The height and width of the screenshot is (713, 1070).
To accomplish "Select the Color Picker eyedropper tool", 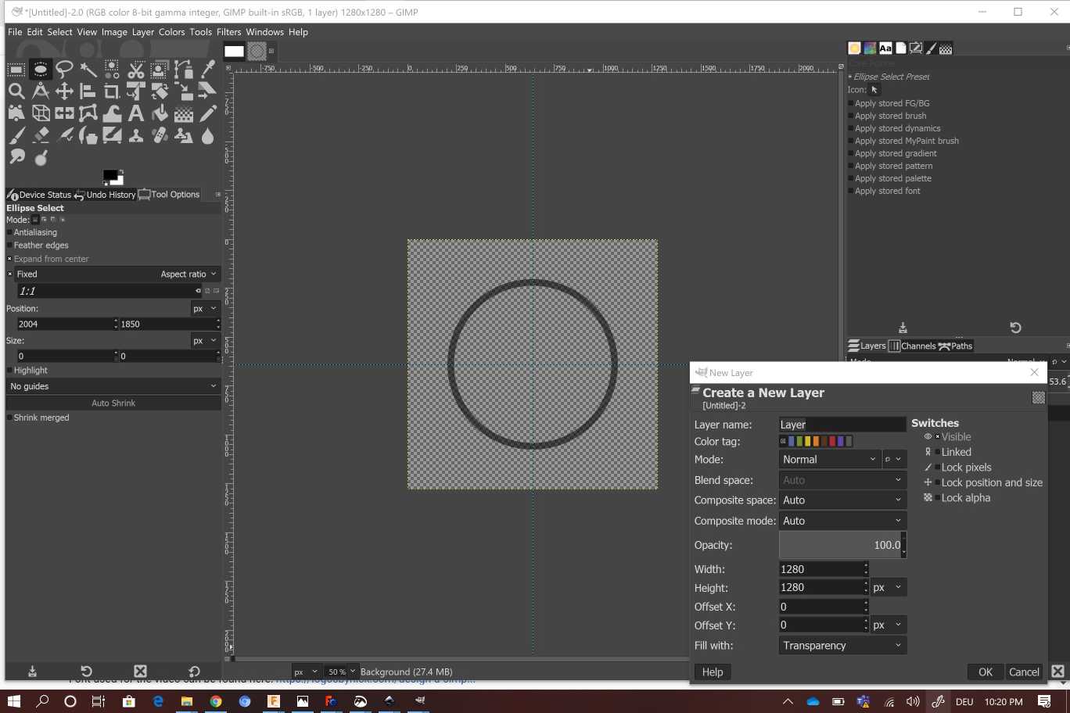I will [208, 70].
